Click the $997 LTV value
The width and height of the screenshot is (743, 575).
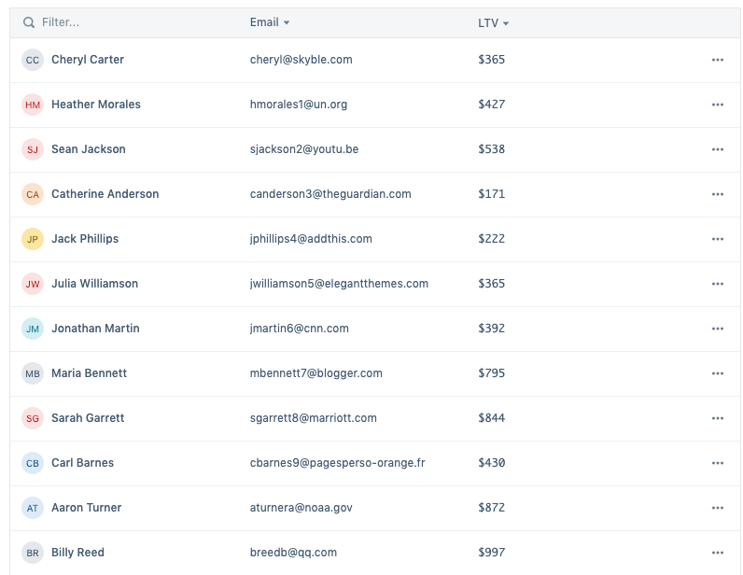491,553
